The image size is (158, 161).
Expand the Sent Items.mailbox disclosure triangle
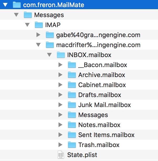60,135
